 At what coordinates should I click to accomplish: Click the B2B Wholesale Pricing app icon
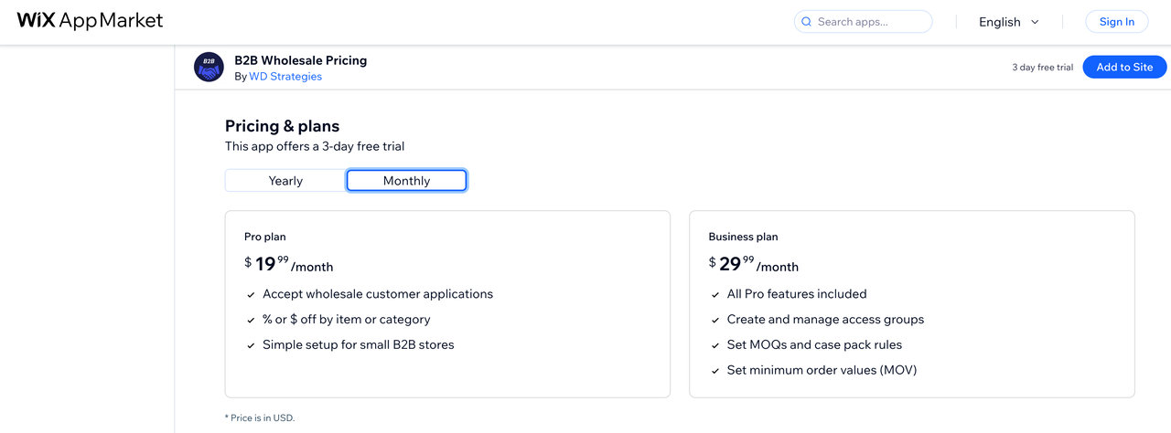[x=209, y=68]
